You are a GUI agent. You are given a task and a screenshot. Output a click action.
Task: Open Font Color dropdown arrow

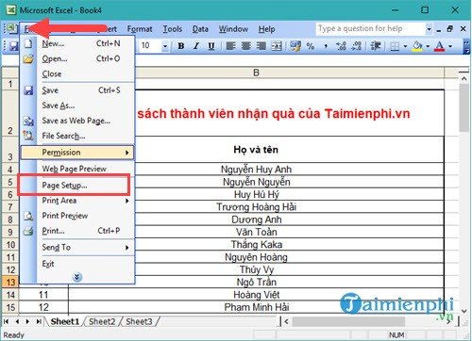[450, 46]
